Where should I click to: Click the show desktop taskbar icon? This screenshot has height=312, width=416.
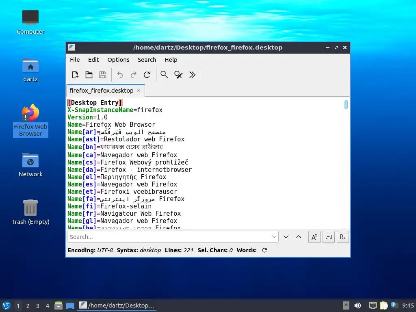[70, 305]
